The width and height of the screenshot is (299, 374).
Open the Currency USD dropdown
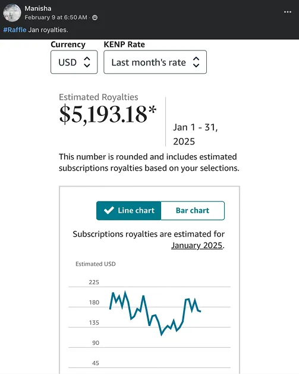coord(74,62)
